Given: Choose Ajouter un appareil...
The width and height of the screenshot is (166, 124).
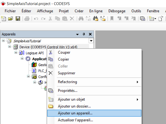Looking at the screenshot, I should (94, 113).
